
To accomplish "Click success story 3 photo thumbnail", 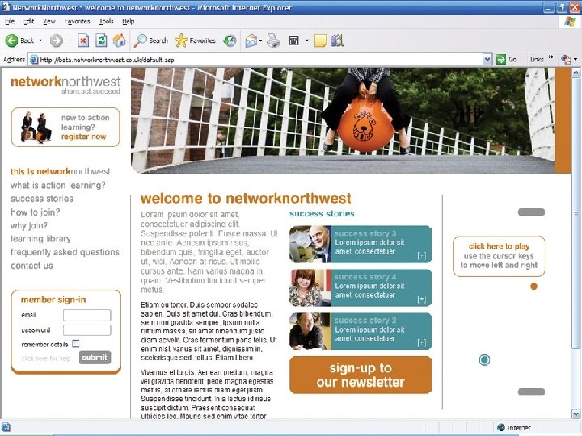I will (310, 245).
